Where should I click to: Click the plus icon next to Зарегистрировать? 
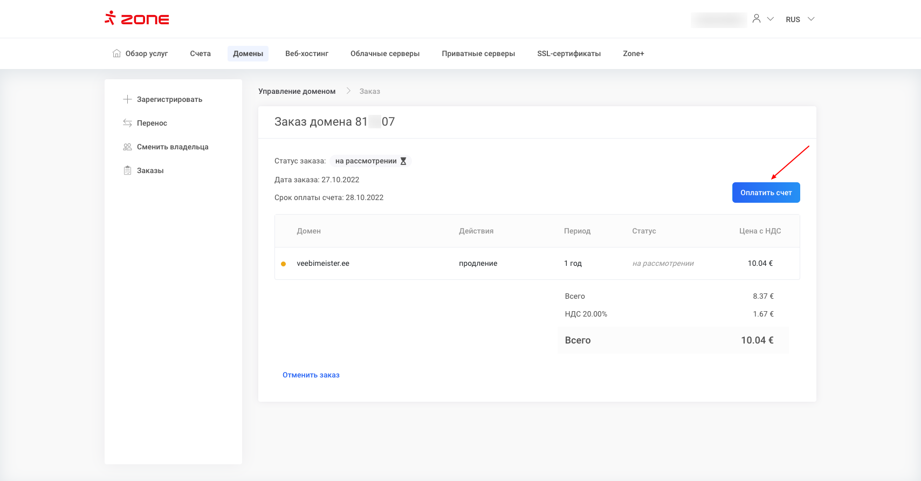point(127,99)
